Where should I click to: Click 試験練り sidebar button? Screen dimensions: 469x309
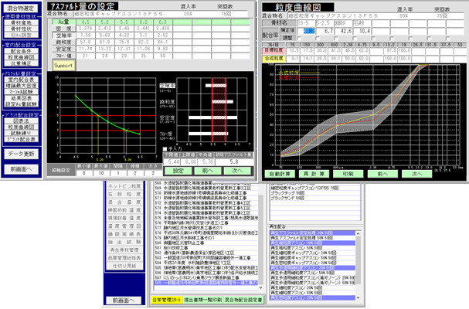[21, 133]
